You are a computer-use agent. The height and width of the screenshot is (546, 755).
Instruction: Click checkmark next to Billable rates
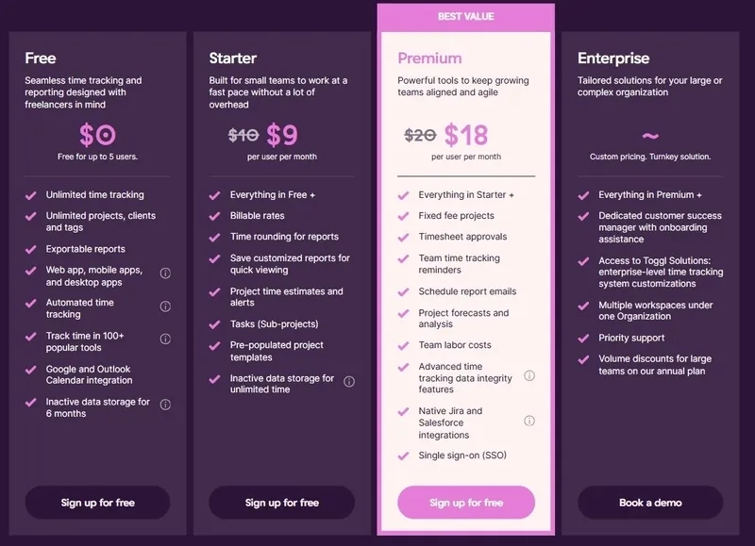point(215,216)
